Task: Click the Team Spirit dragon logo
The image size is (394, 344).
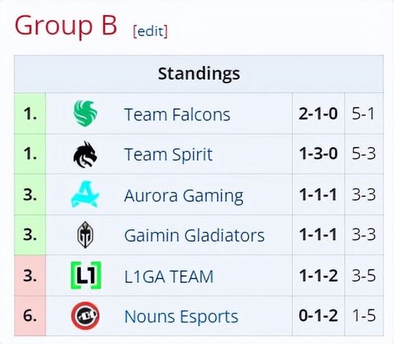Action: (x=85, y=154)
